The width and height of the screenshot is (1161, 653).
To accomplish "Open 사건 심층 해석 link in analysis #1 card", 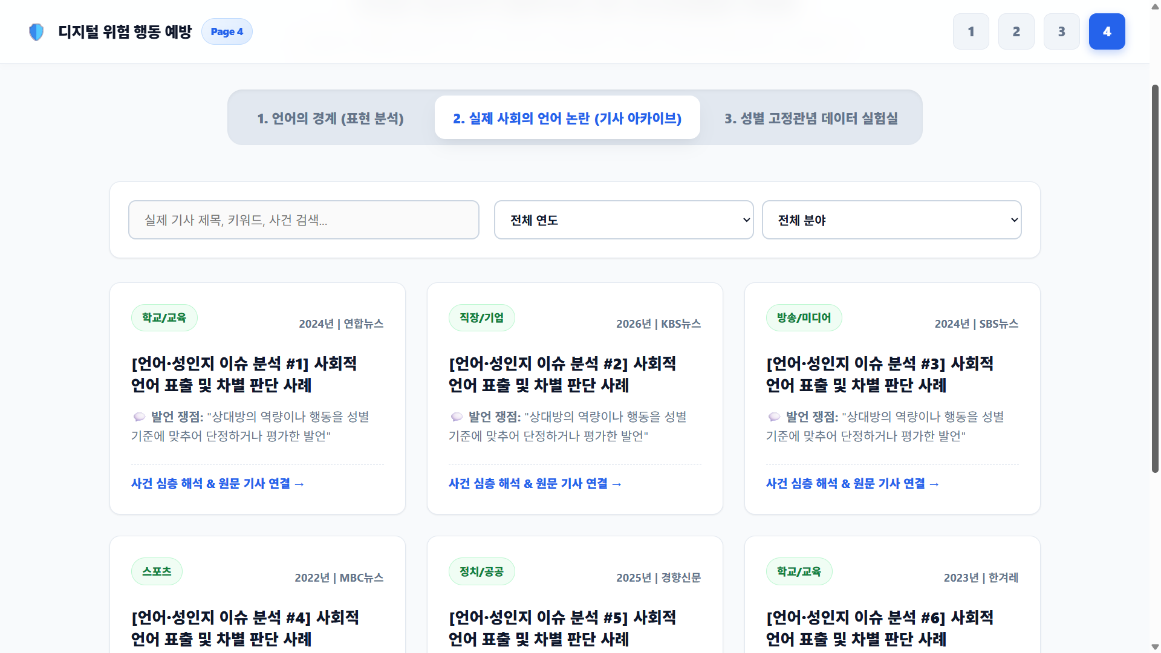I will (x=218, y=484).
